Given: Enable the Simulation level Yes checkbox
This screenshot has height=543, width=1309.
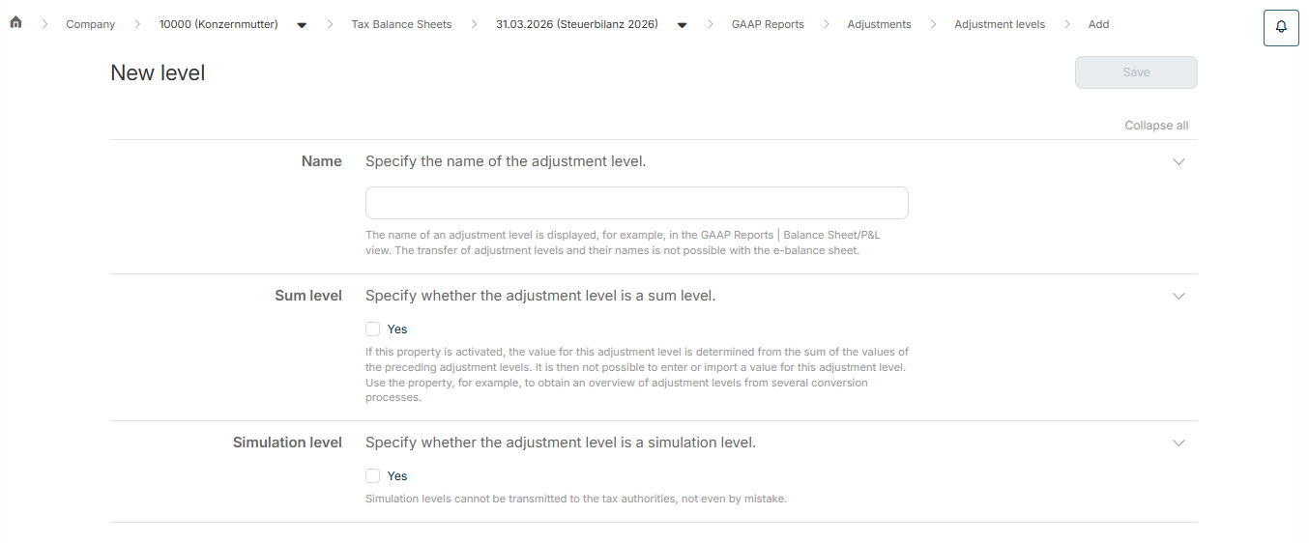Looking at the screenshot, I should 373,475.
